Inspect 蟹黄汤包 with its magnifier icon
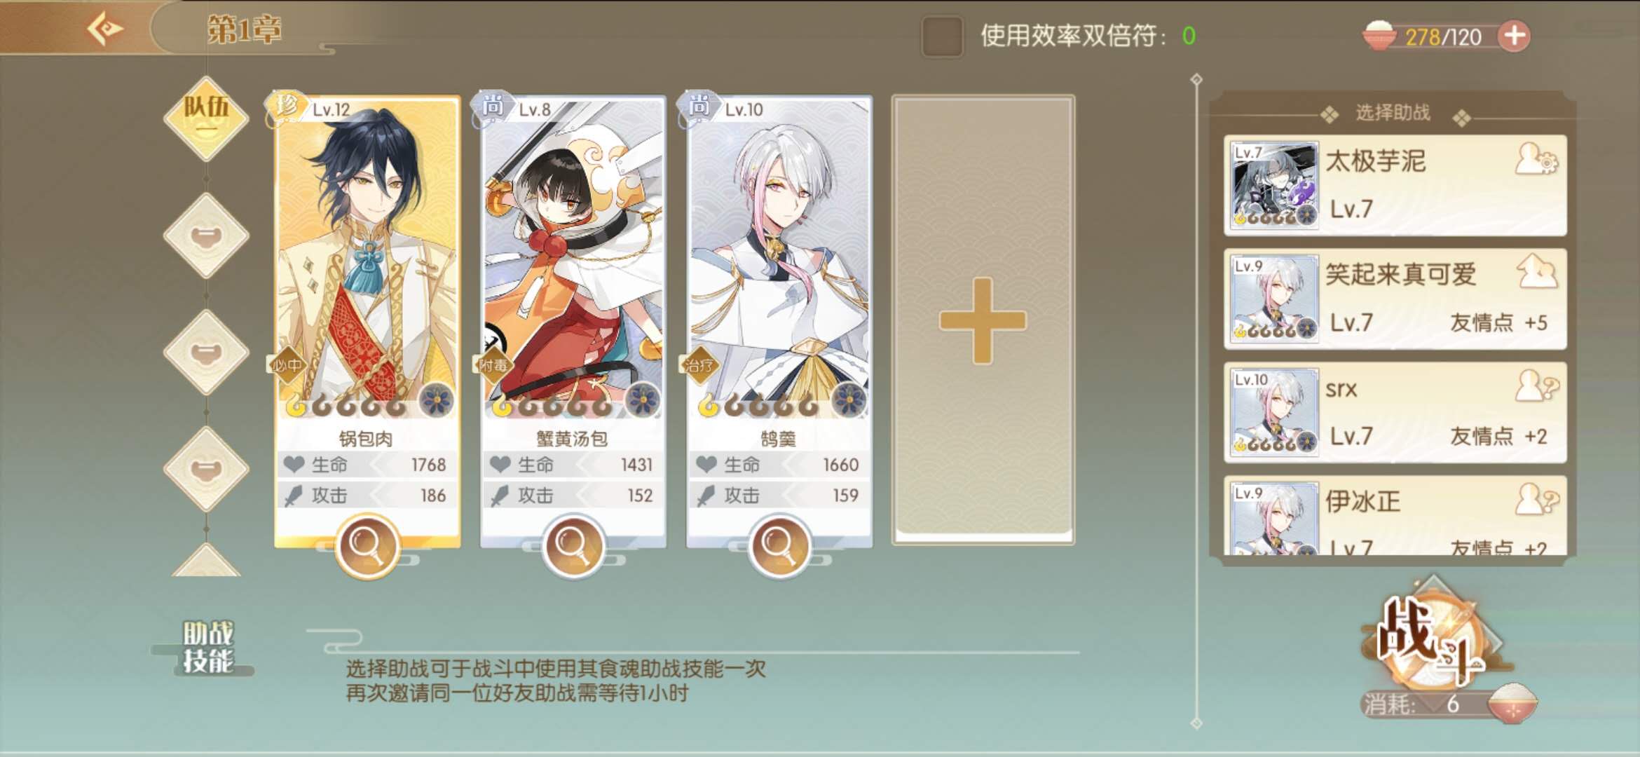1640x757 pixels. tap(573, 545)
